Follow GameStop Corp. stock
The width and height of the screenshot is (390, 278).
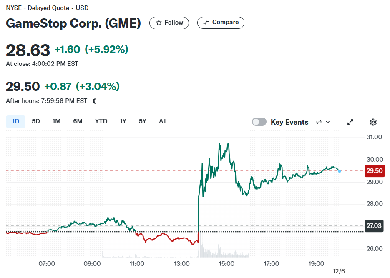(x=169, y=23)
